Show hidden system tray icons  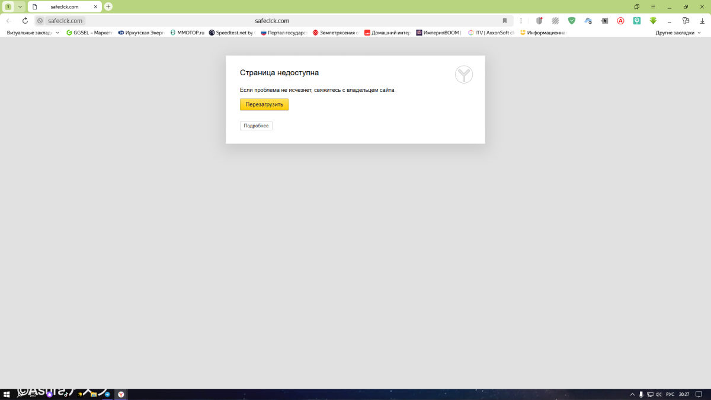632,394
